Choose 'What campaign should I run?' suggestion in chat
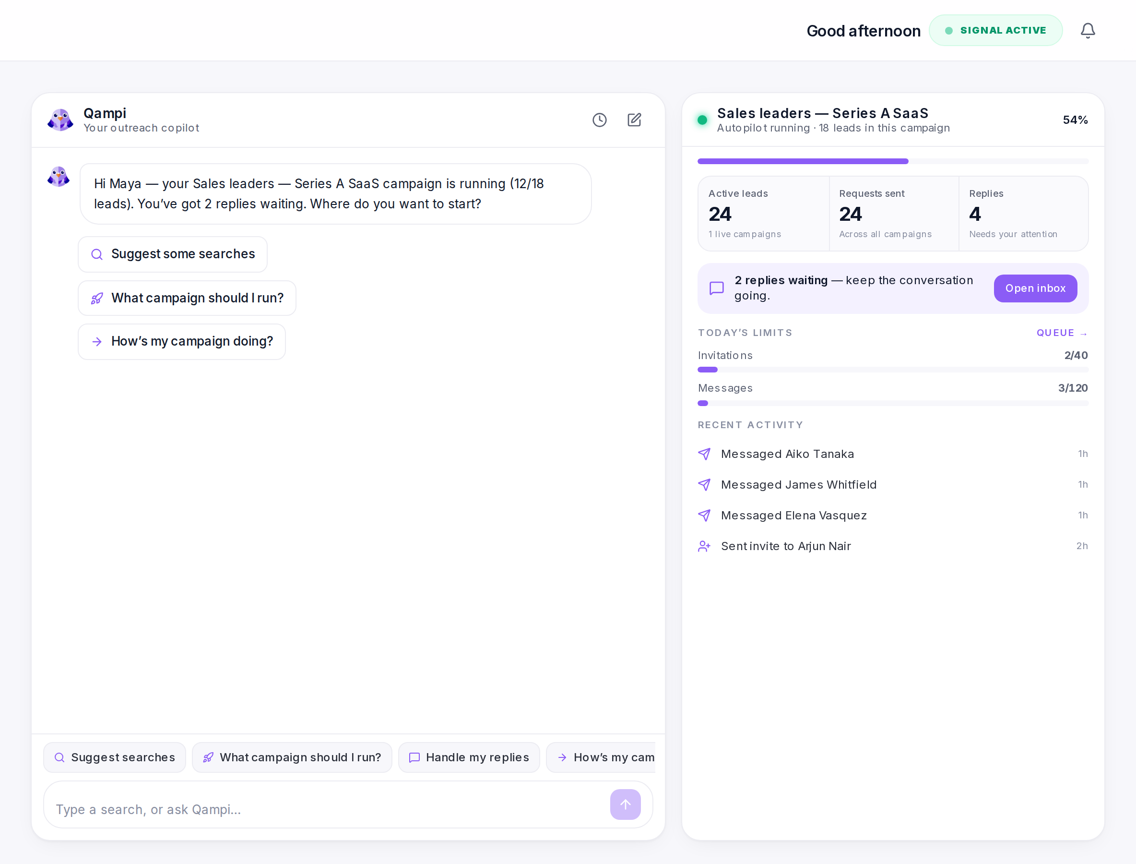Image resolution: width=1136 pixels, height=864 pixels. (187, 298)
